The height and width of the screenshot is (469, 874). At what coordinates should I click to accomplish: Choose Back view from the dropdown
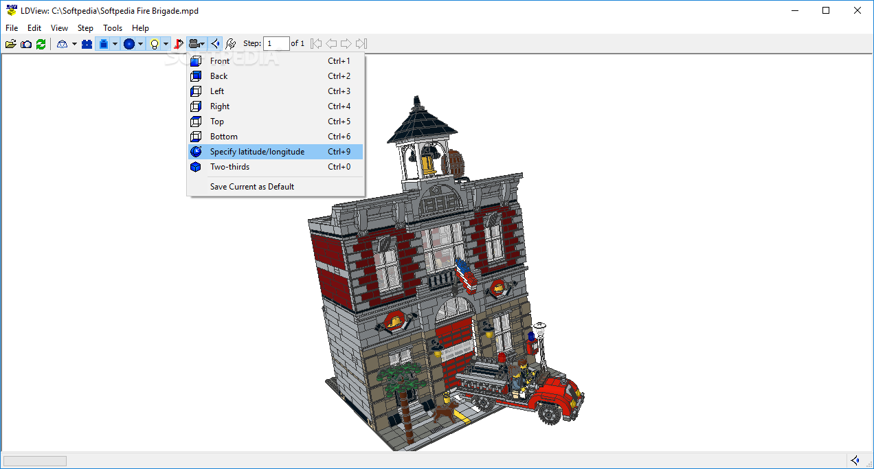click(x=276, y=76)
